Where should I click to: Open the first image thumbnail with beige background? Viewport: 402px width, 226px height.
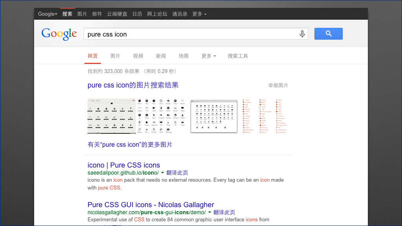(x=111, y=116)
